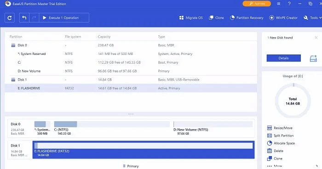Choose Resize/Move for partition E:
322x169 pixels.
[280, 128]
